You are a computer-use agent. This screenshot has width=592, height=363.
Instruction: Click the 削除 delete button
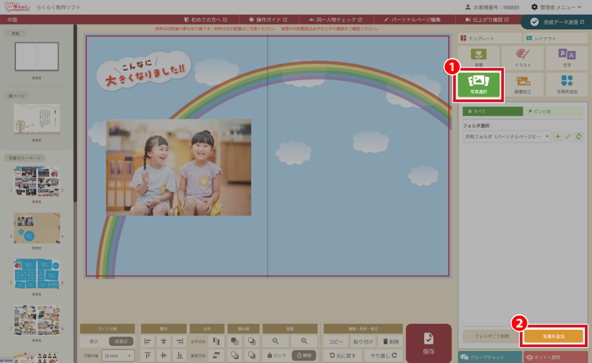[391, 341]
